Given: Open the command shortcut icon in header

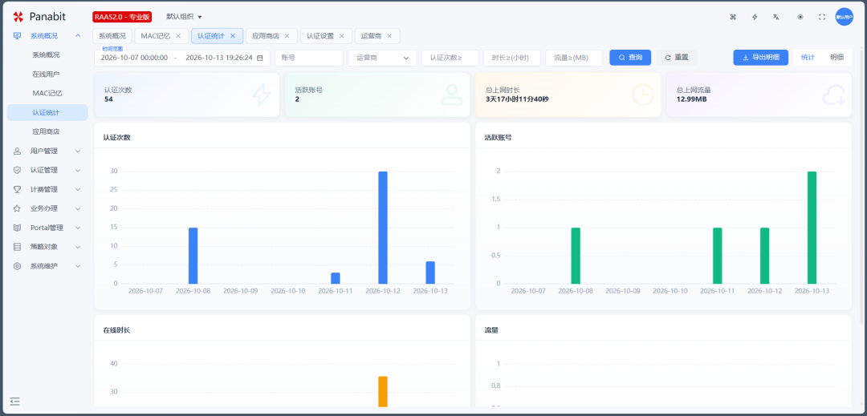Looking at the screenshot, I should point(733,17).
